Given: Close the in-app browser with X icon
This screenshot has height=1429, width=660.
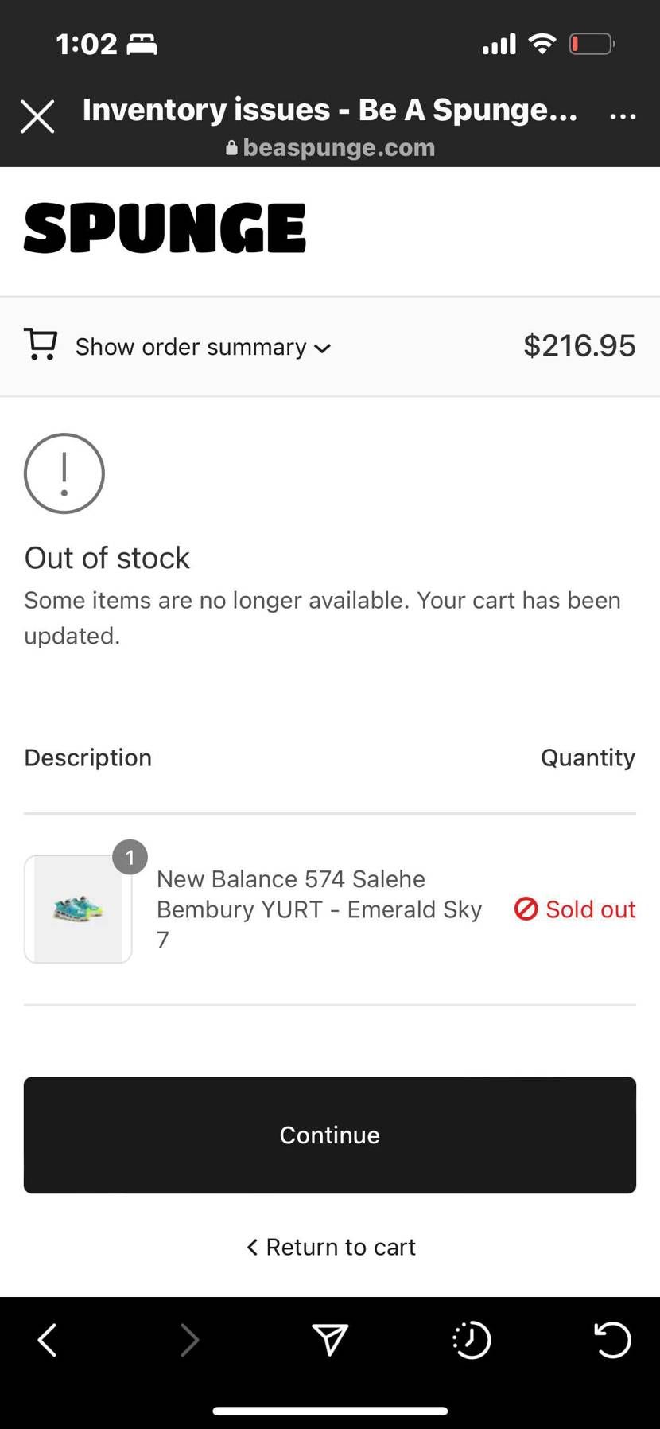Looking at the screenshot, I should click(x=37, y=117).
